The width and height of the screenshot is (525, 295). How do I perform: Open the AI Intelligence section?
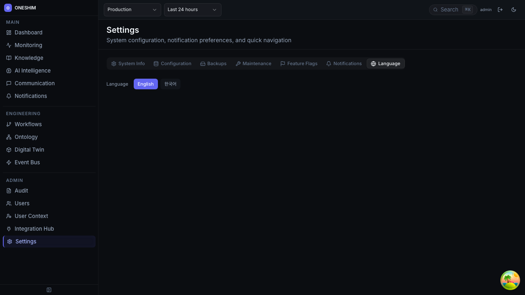pos(32,70)
